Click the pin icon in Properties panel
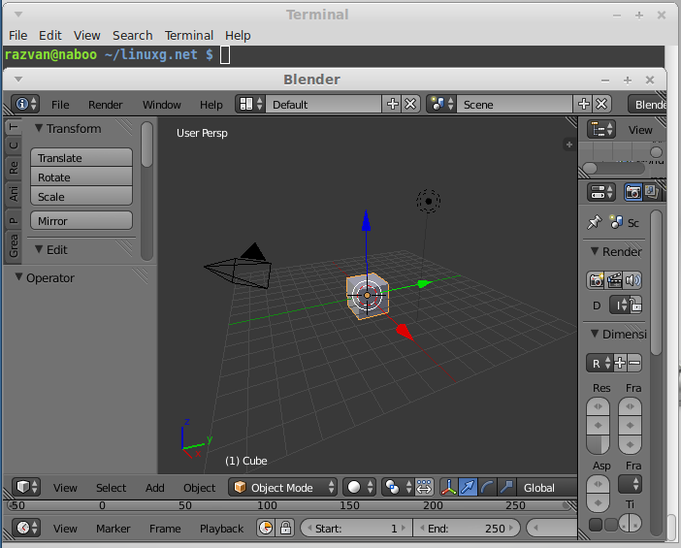 594,222
